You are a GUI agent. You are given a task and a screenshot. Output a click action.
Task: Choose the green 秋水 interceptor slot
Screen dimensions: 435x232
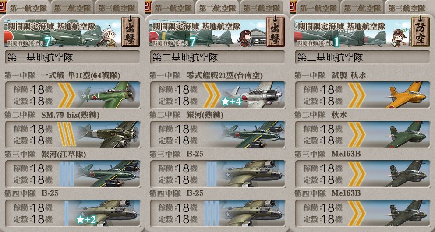tap(362, 134)
